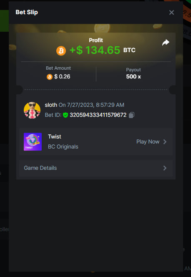Click the Bet Slip header title

tap(27, 12)
